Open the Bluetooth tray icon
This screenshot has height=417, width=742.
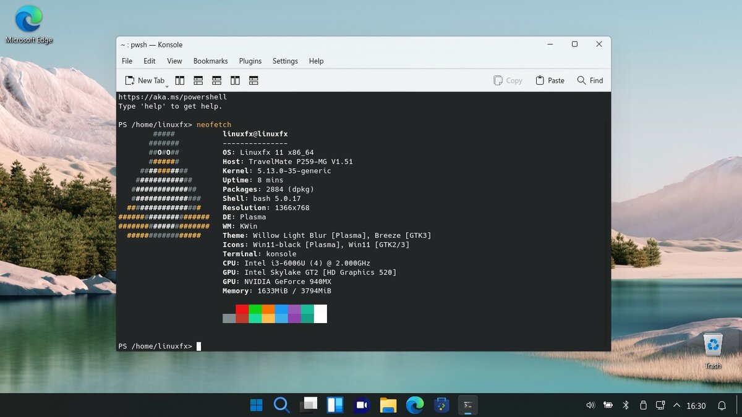click(x=626, y=405)
